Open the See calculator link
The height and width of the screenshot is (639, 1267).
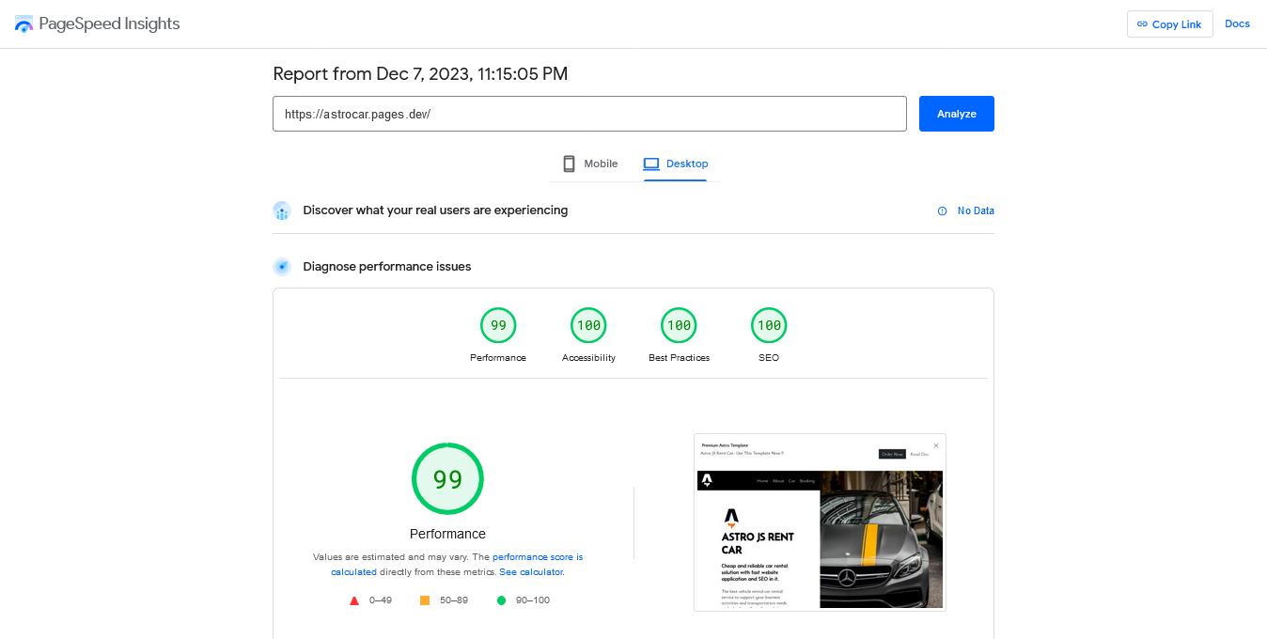531,571
